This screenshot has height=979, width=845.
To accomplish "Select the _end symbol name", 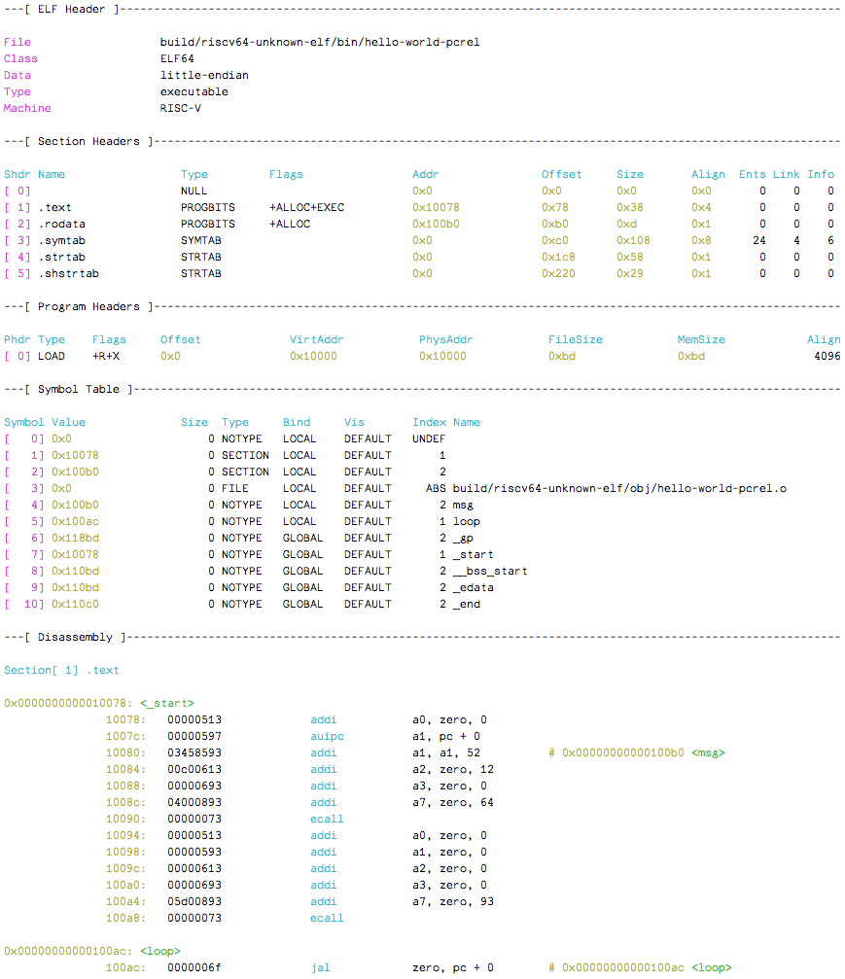I will click(x=467, y=605).
